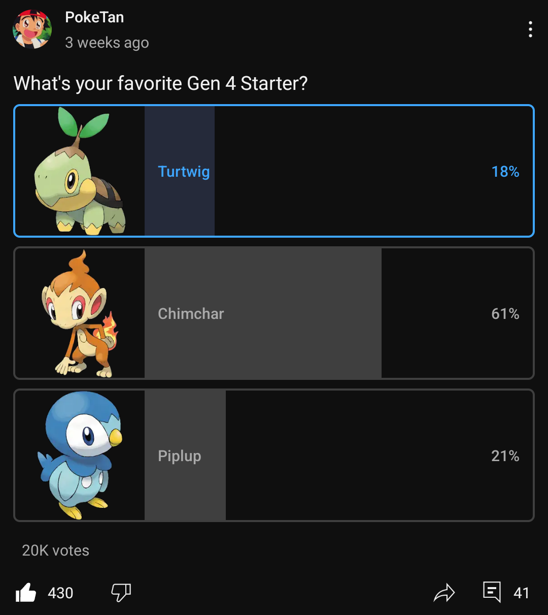Image resolution: width=548 pixels, height=615 pixels.
Task: Open the three-dot post options menu
Action: pos(530,29)
